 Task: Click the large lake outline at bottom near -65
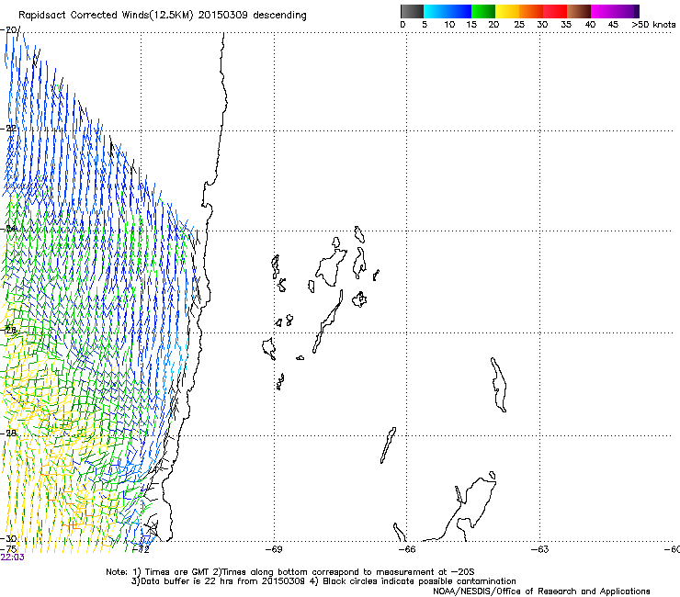459,510
